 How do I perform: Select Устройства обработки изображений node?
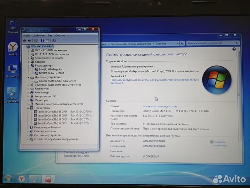[x=56, y=139]
